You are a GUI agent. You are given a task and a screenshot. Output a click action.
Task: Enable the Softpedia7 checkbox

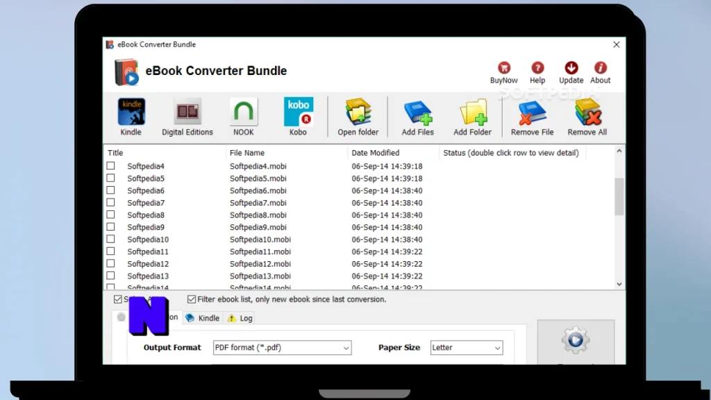110,203
